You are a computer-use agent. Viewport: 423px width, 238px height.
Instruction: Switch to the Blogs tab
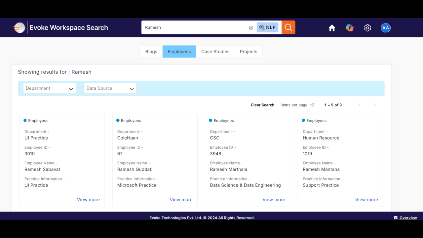pos(151,52)
